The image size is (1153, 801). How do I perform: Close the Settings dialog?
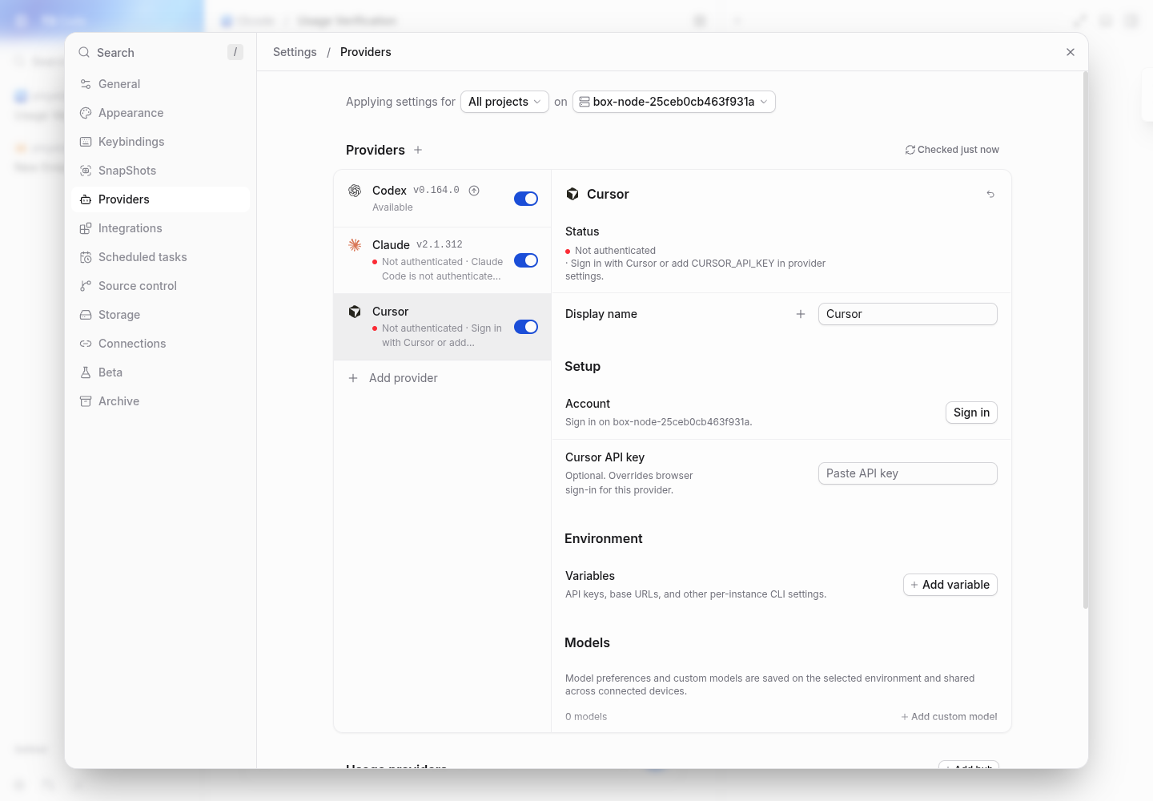pyautogui.click(x=1071, y=52)
